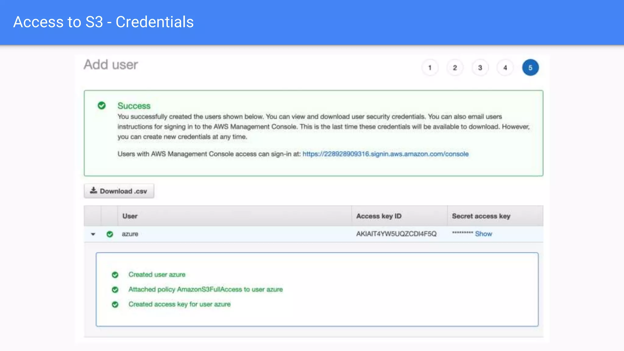The image size is (624, 351).
Task: Click check icon beside Created access key
Action: point(115,304)
